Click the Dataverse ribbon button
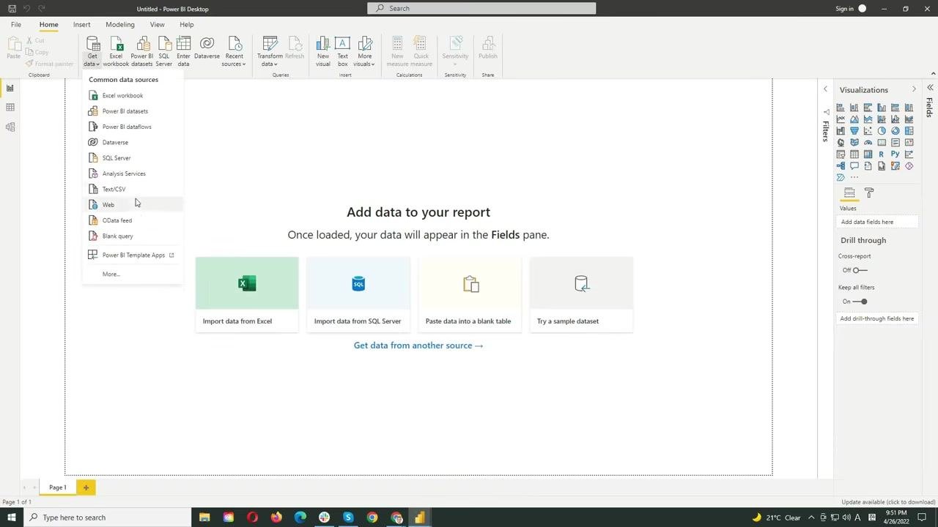Screen dimensions: 938x527 [207, 48]
